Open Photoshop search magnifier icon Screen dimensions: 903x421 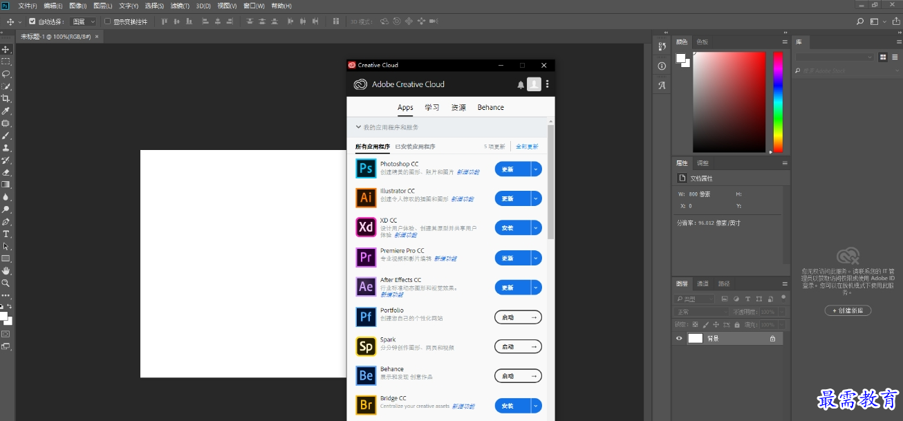coord(860,22)
